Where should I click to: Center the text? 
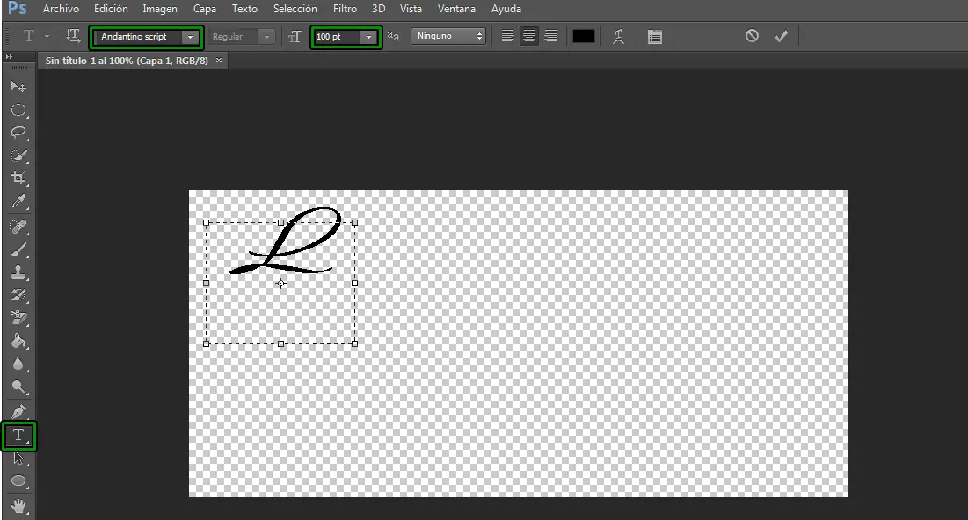click(x=529, y=36)
